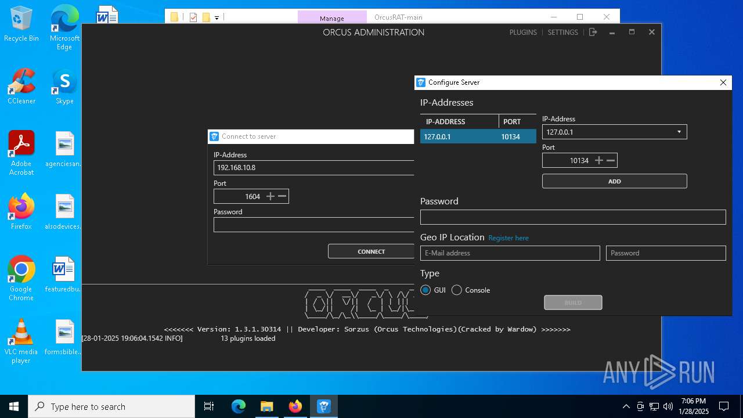
Task: Click the folder icon in Explorer title bar
Action: pyautogui.click(x=174, y=17)
